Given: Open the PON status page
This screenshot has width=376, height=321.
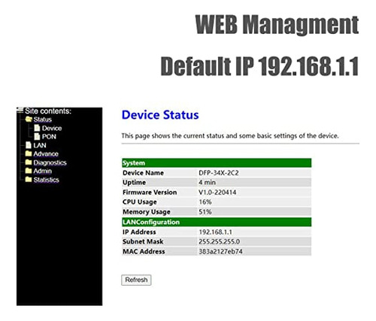Looking at the screenshot, I should 49,137.
